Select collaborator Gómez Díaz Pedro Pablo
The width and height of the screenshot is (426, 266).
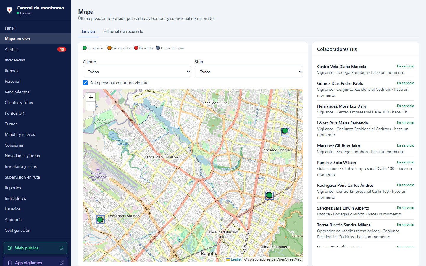(366, 89)
